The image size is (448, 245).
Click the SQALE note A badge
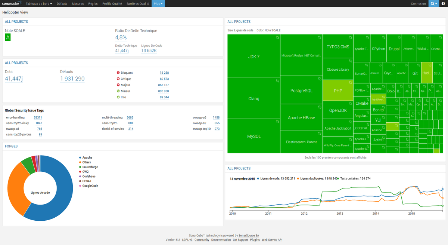click(x=7, y=37)
